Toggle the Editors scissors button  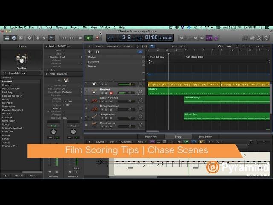click(x=51, y=38)
